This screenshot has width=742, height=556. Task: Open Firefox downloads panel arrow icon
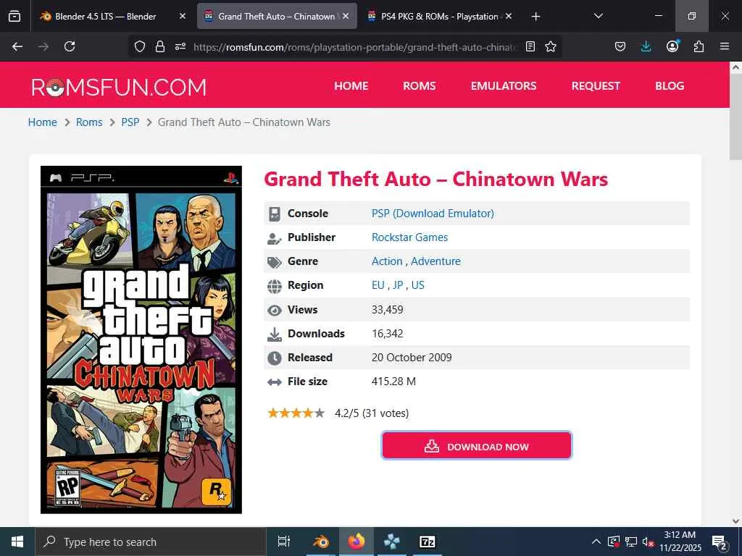point(646,46)
